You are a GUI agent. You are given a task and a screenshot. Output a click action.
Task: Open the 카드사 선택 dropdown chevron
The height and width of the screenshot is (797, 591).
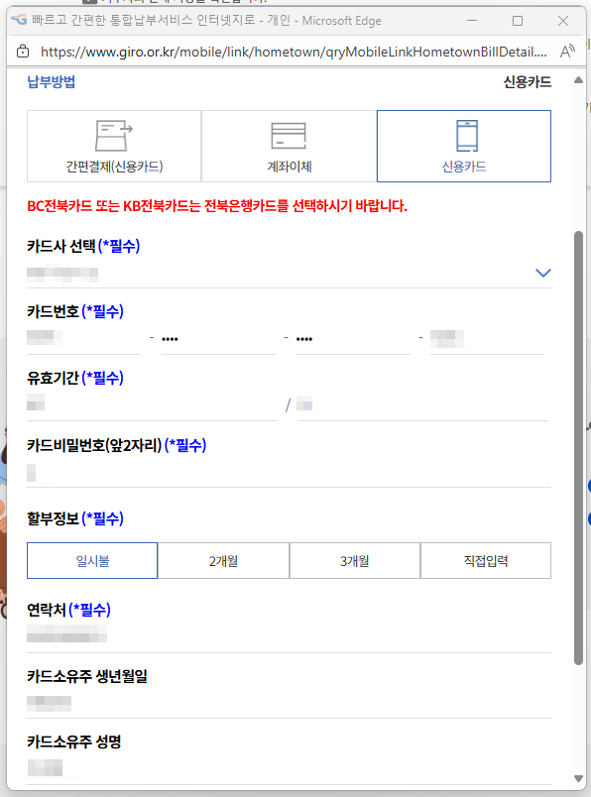(x=543, y=273)
